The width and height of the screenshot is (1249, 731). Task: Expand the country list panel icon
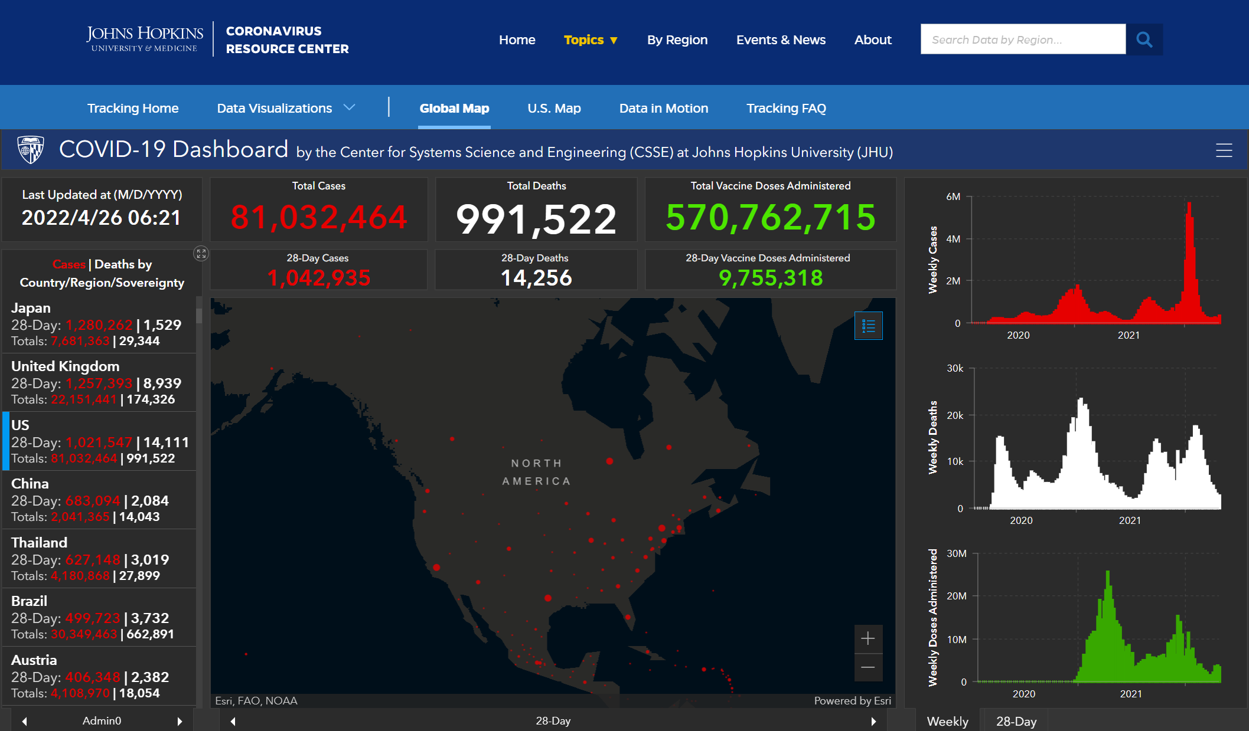pos(201,254)
